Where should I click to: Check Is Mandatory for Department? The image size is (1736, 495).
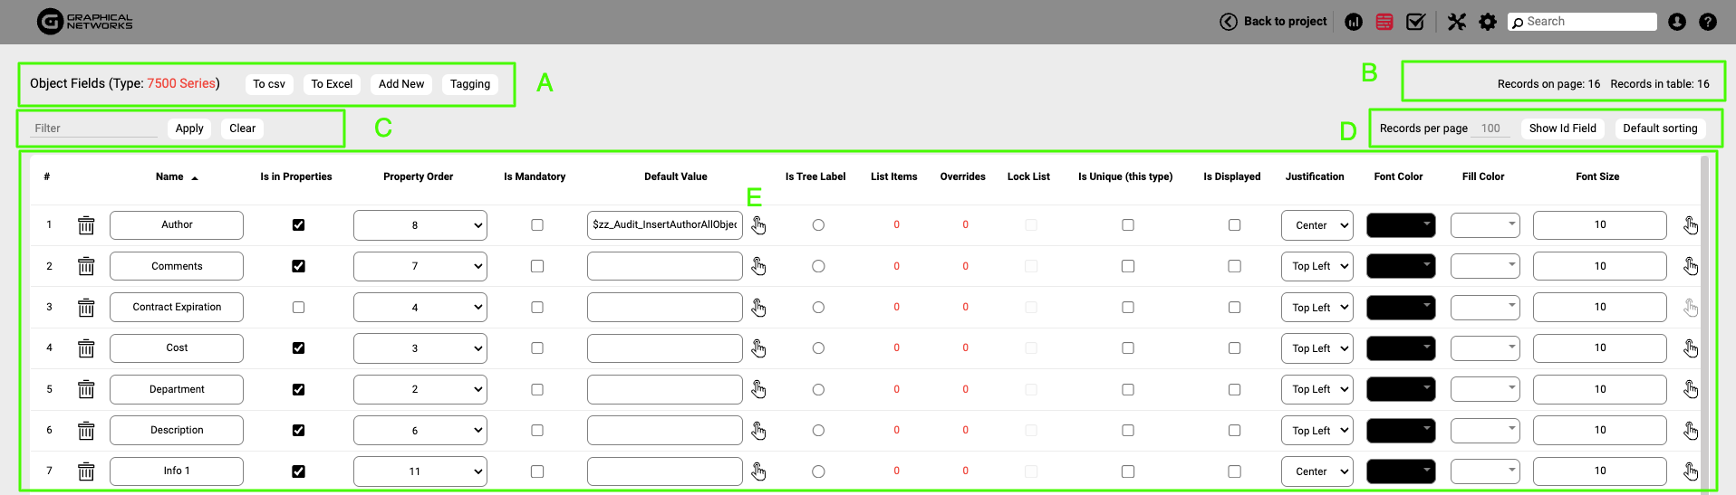click(x=537, y=389)
